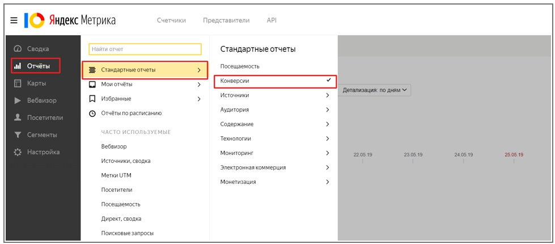
Task: Open the Детализация: по дням dropdown
Action: pos(375,90)
